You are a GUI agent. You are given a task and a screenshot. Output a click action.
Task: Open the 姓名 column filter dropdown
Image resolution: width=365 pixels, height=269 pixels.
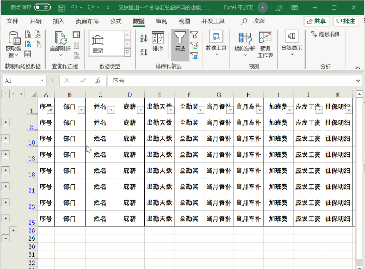coord(111,110)
